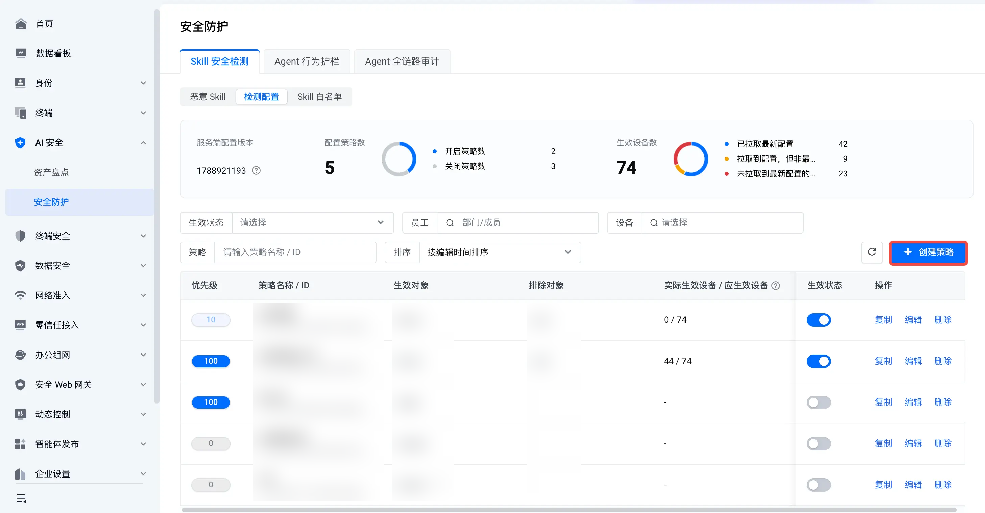Select the 智能体发布 icon
This screenshot has height=513, width=985.
point(21,444)
